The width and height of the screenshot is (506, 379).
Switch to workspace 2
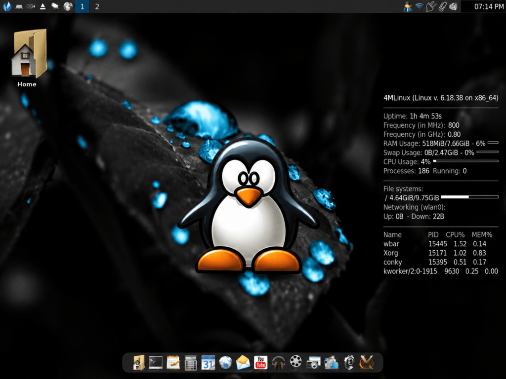97,6
